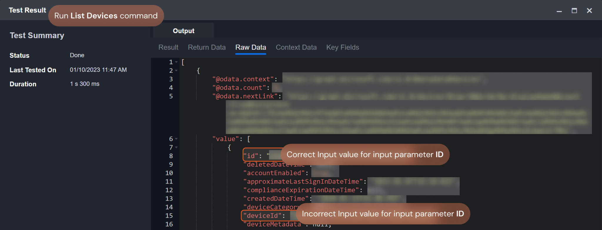The image size is (602, 230).
Task: Collapse the JSON object at line 2
Action: point(176,71)
